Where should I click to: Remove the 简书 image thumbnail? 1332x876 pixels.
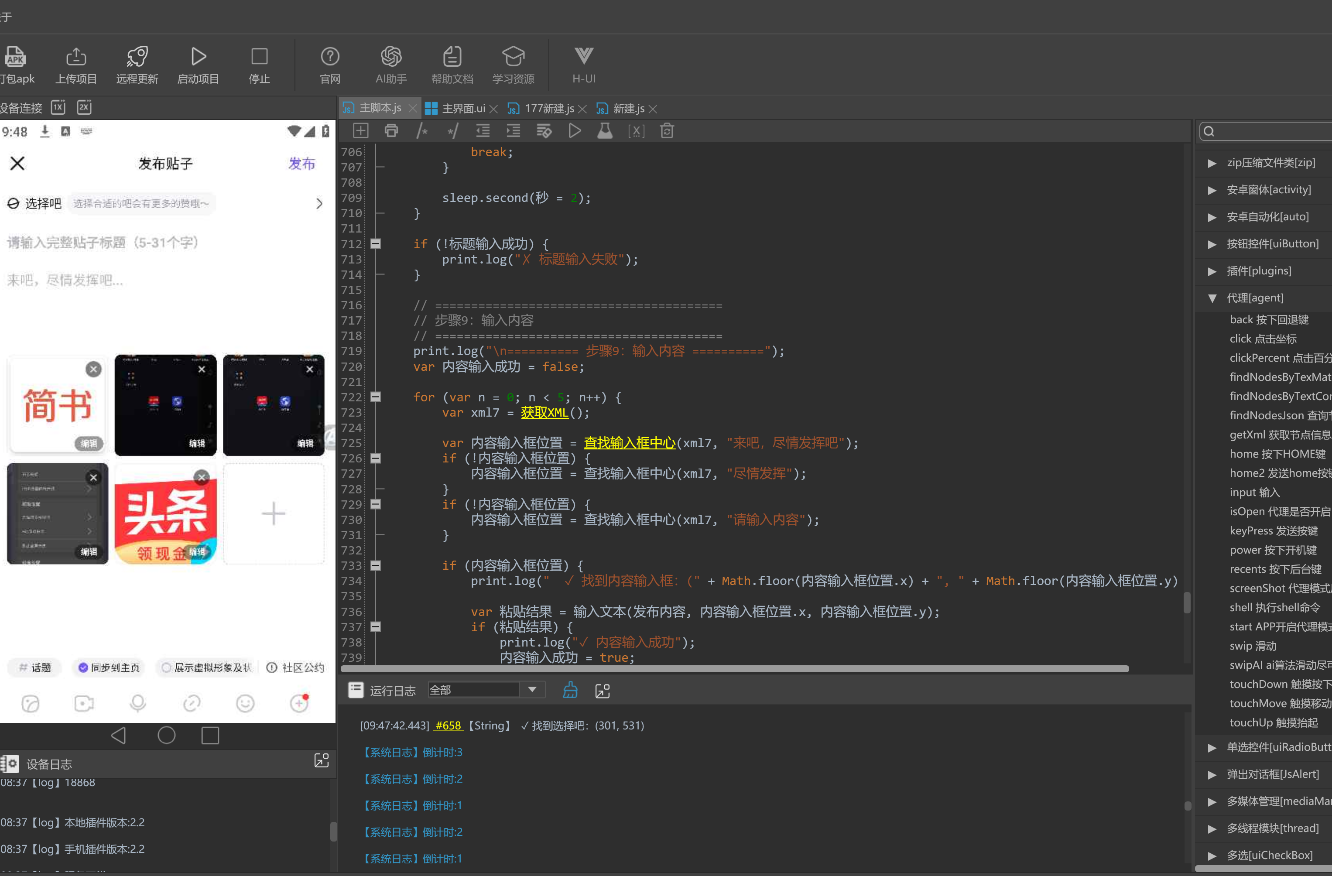point(93,369)
